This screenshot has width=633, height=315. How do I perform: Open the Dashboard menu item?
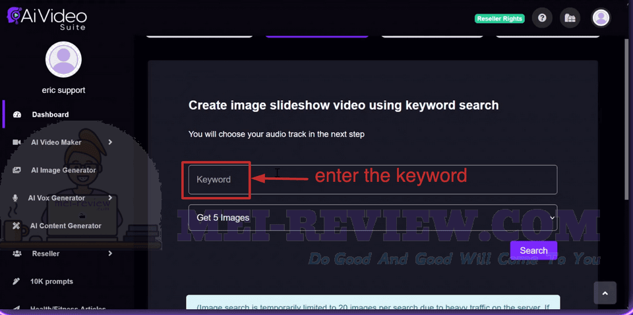click(x=51, y=115)
